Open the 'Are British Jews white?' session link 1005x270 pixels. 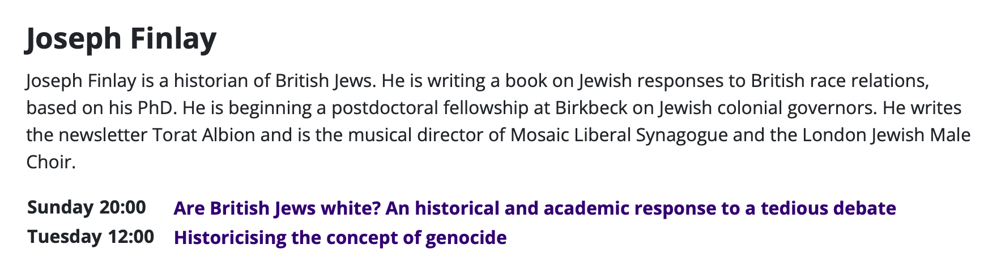tap(534, 208)
